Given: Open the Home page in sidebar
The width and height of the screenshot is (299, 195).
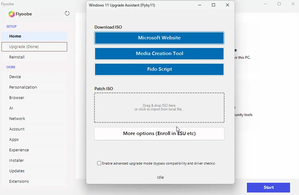Looking at the screenshot, I should coord(34,36).
